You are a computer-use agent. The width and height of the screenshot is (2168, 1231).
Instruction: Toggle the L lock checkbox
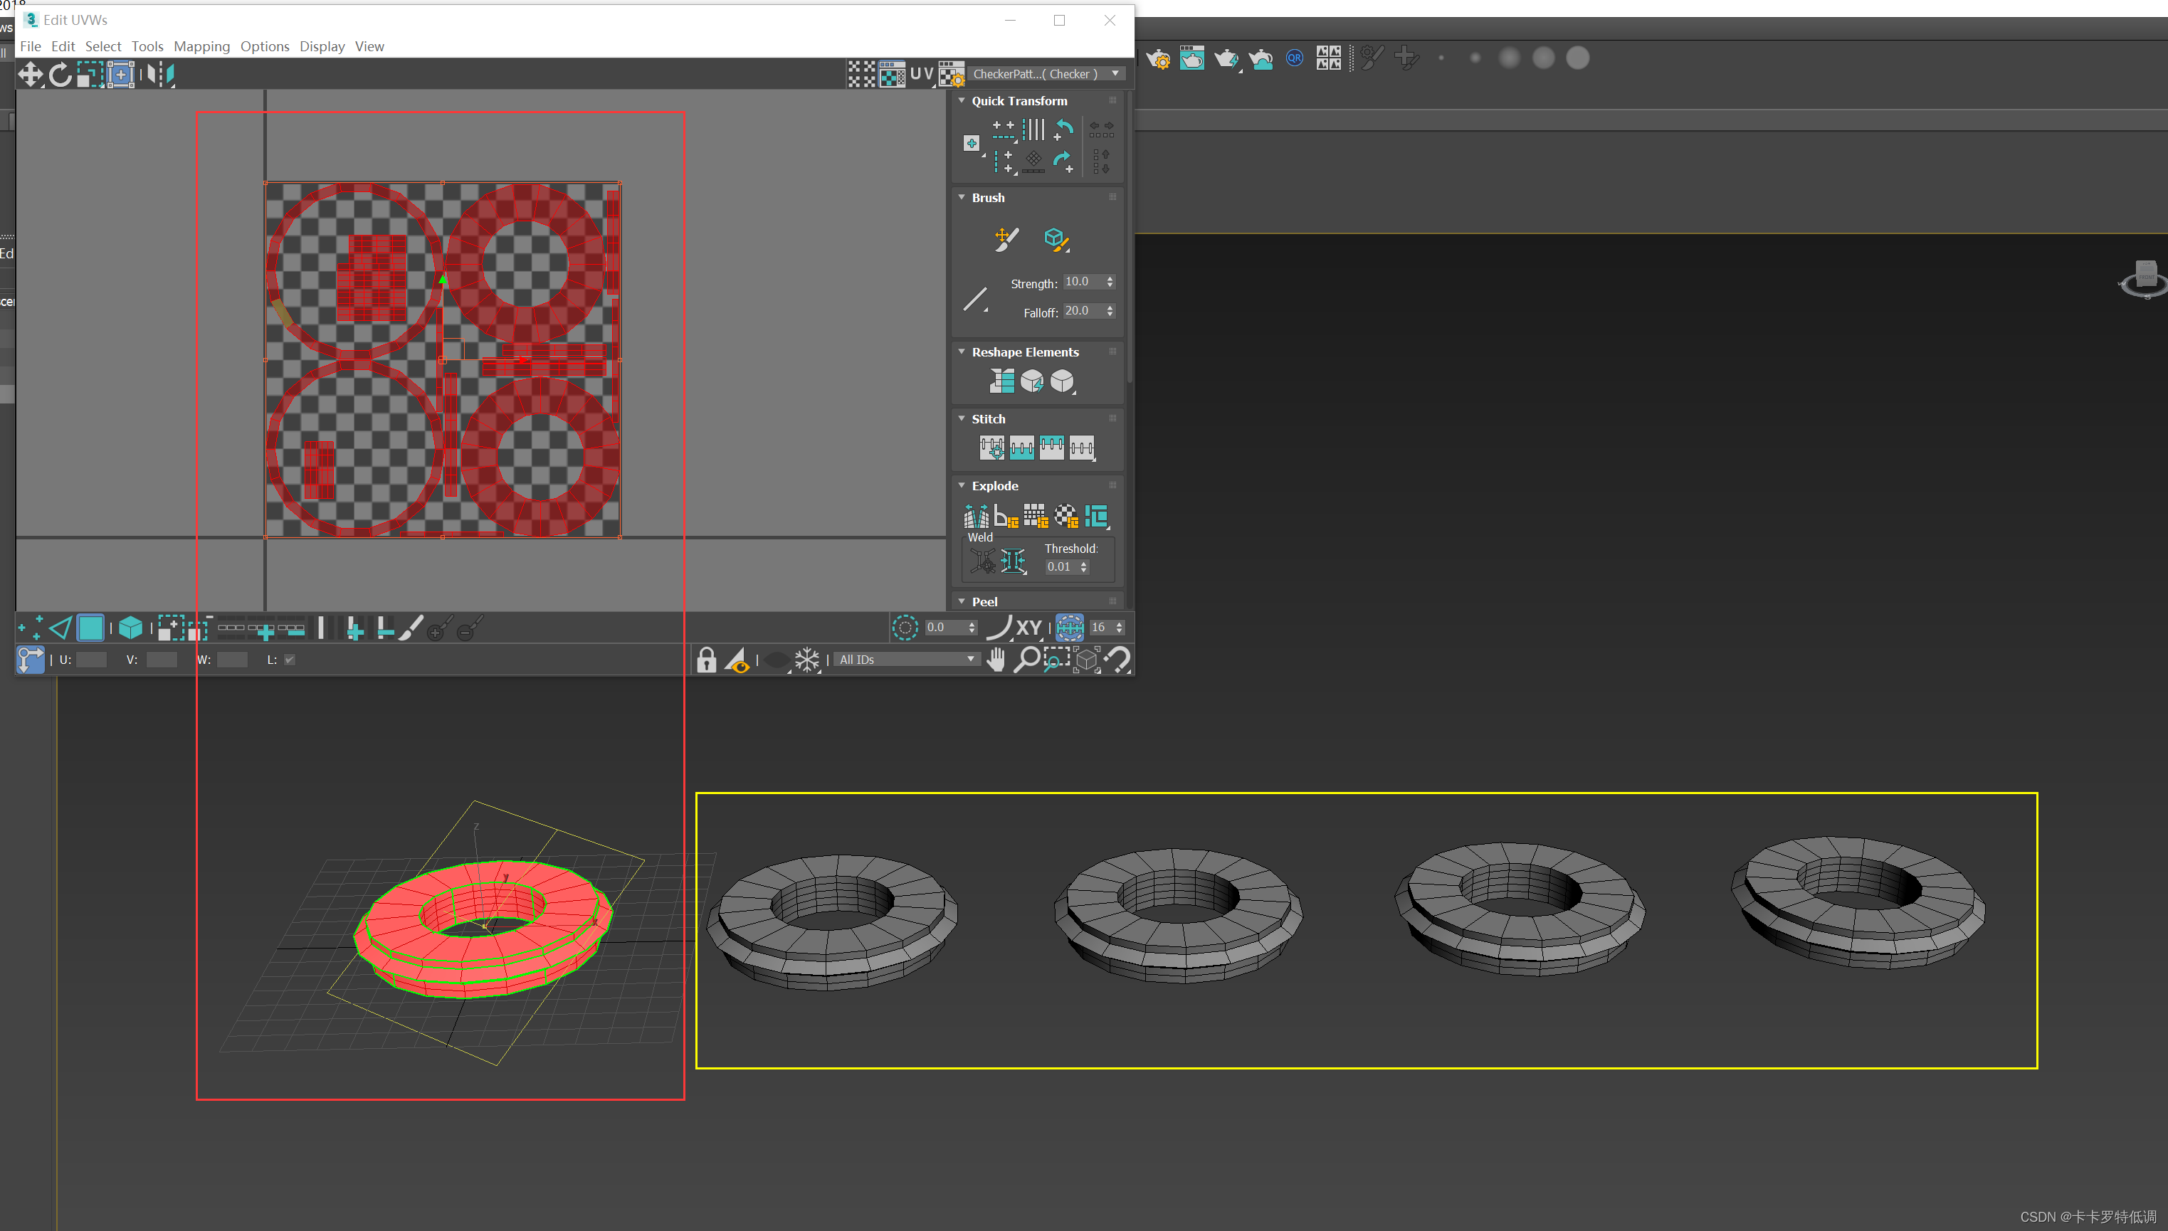tap(290, 660)
